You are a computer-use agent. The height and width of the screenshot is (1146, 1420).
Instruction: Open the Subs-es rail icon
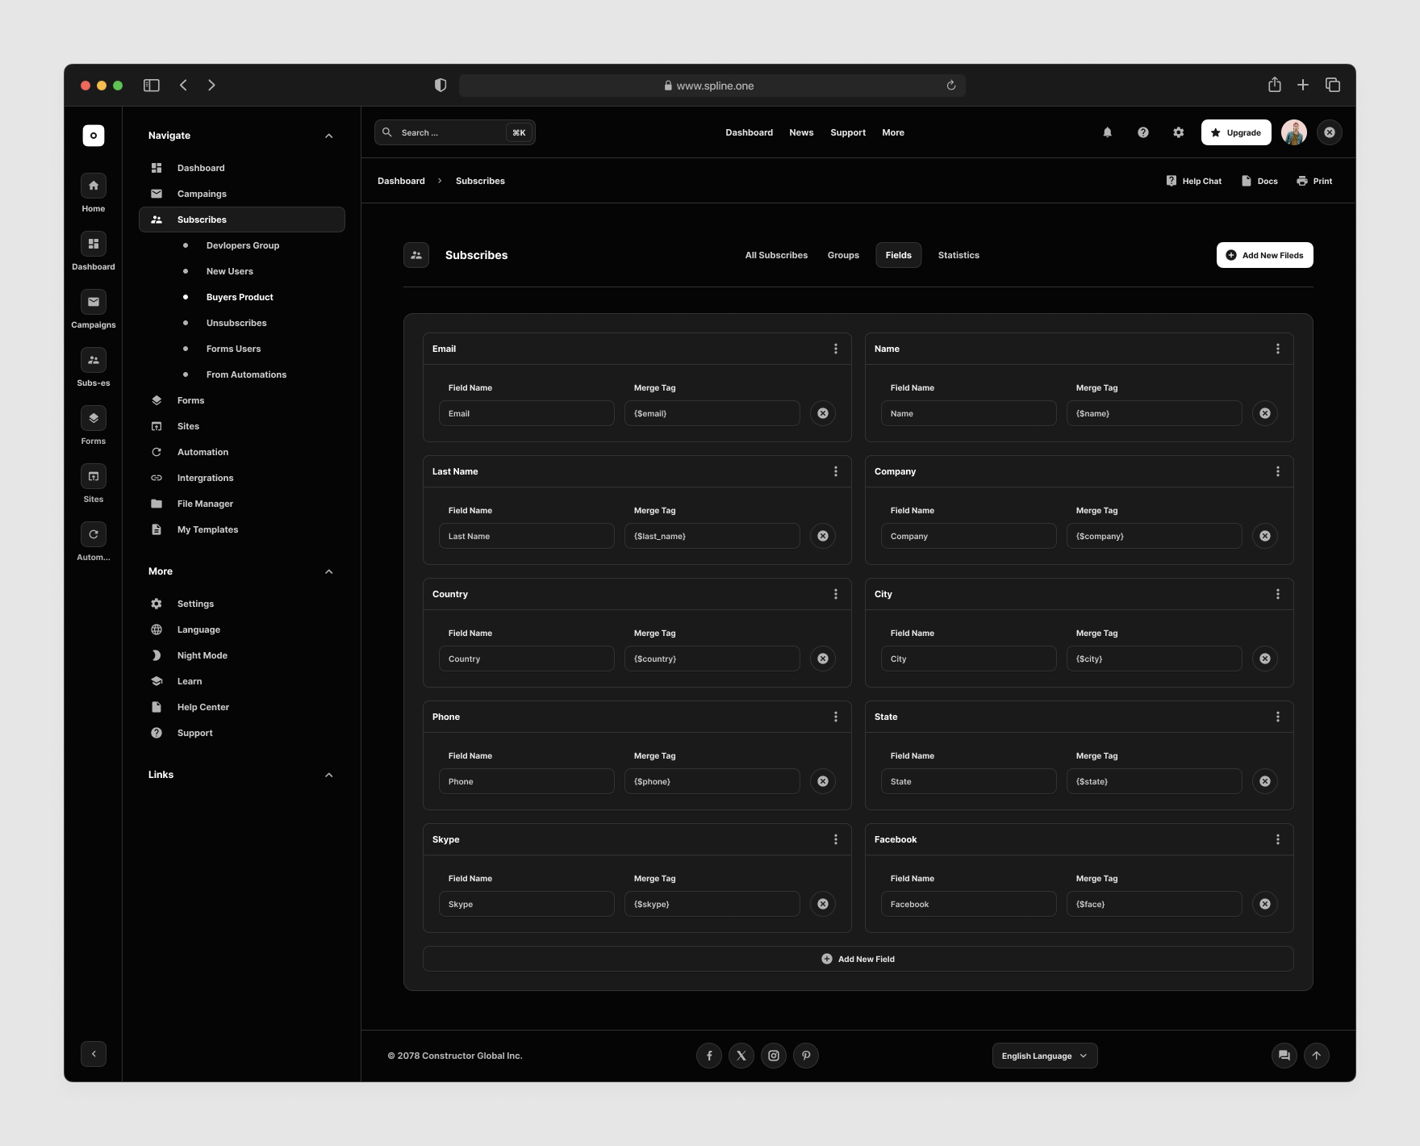94,360
